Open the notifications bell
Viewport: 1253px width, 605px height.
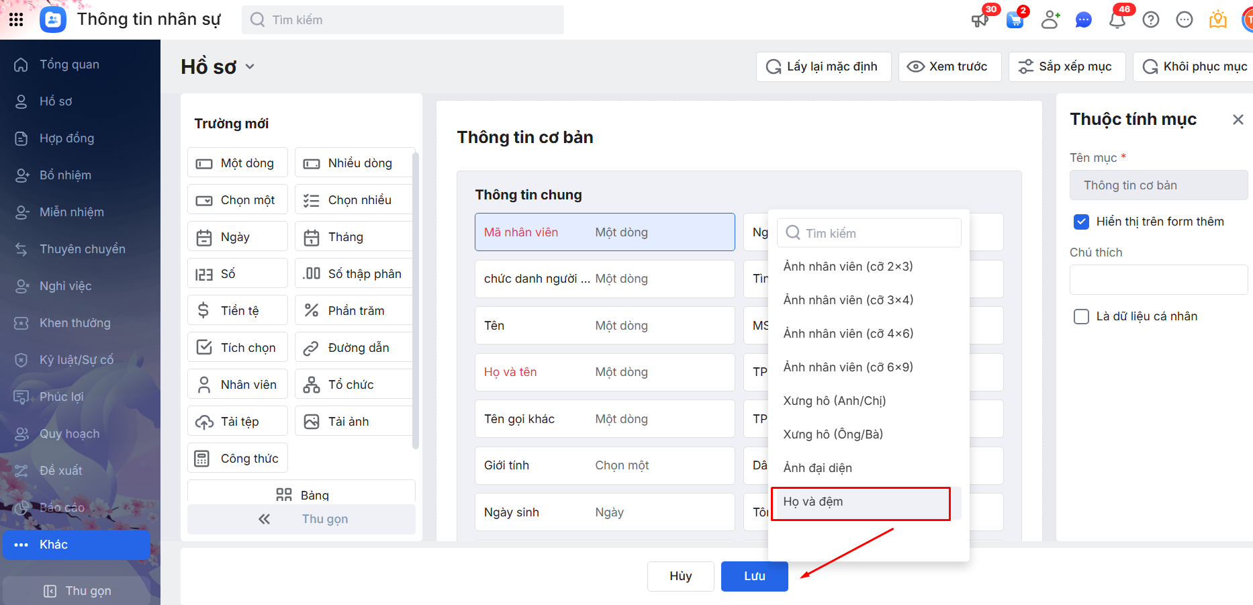tap(1117, 20)
